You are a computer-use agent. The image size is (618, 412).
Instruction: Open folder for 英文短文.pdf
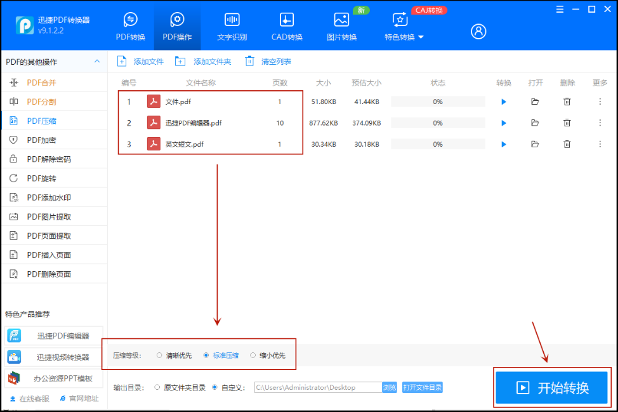pyautogui.click(x=535, y=144)
